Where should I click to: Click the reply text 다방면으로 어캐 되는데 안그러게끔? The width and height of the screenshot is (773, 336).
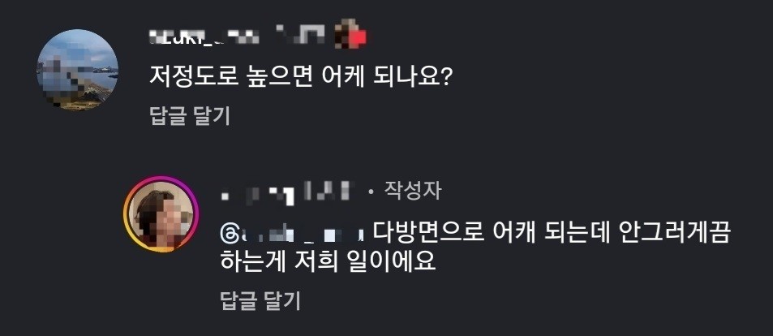point(550,233)
